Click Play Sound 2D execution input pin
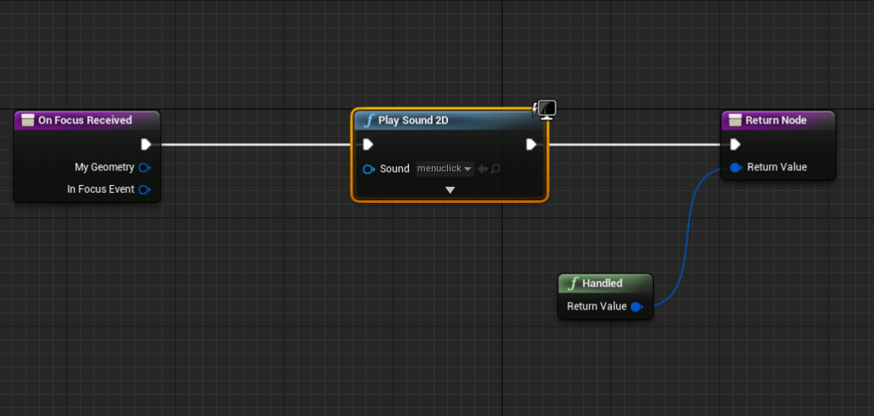This screenshot has height=416, width=874. [x=368, y=144]
